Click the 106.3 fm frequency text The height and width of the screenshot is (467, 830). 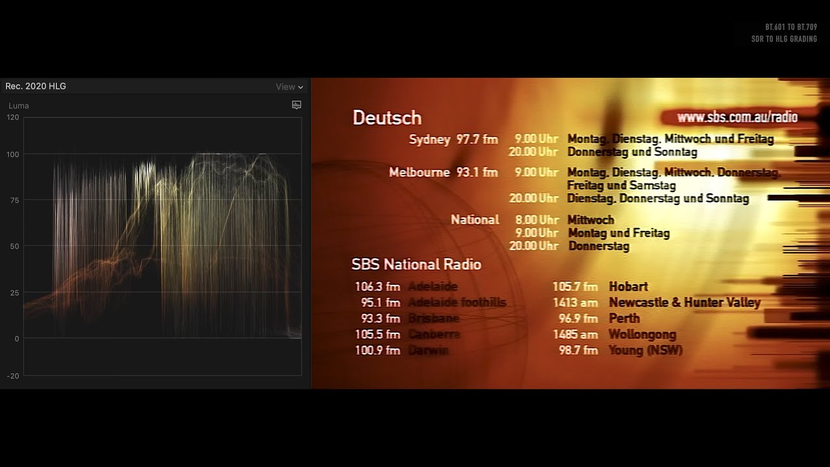[x=377, y=287]
